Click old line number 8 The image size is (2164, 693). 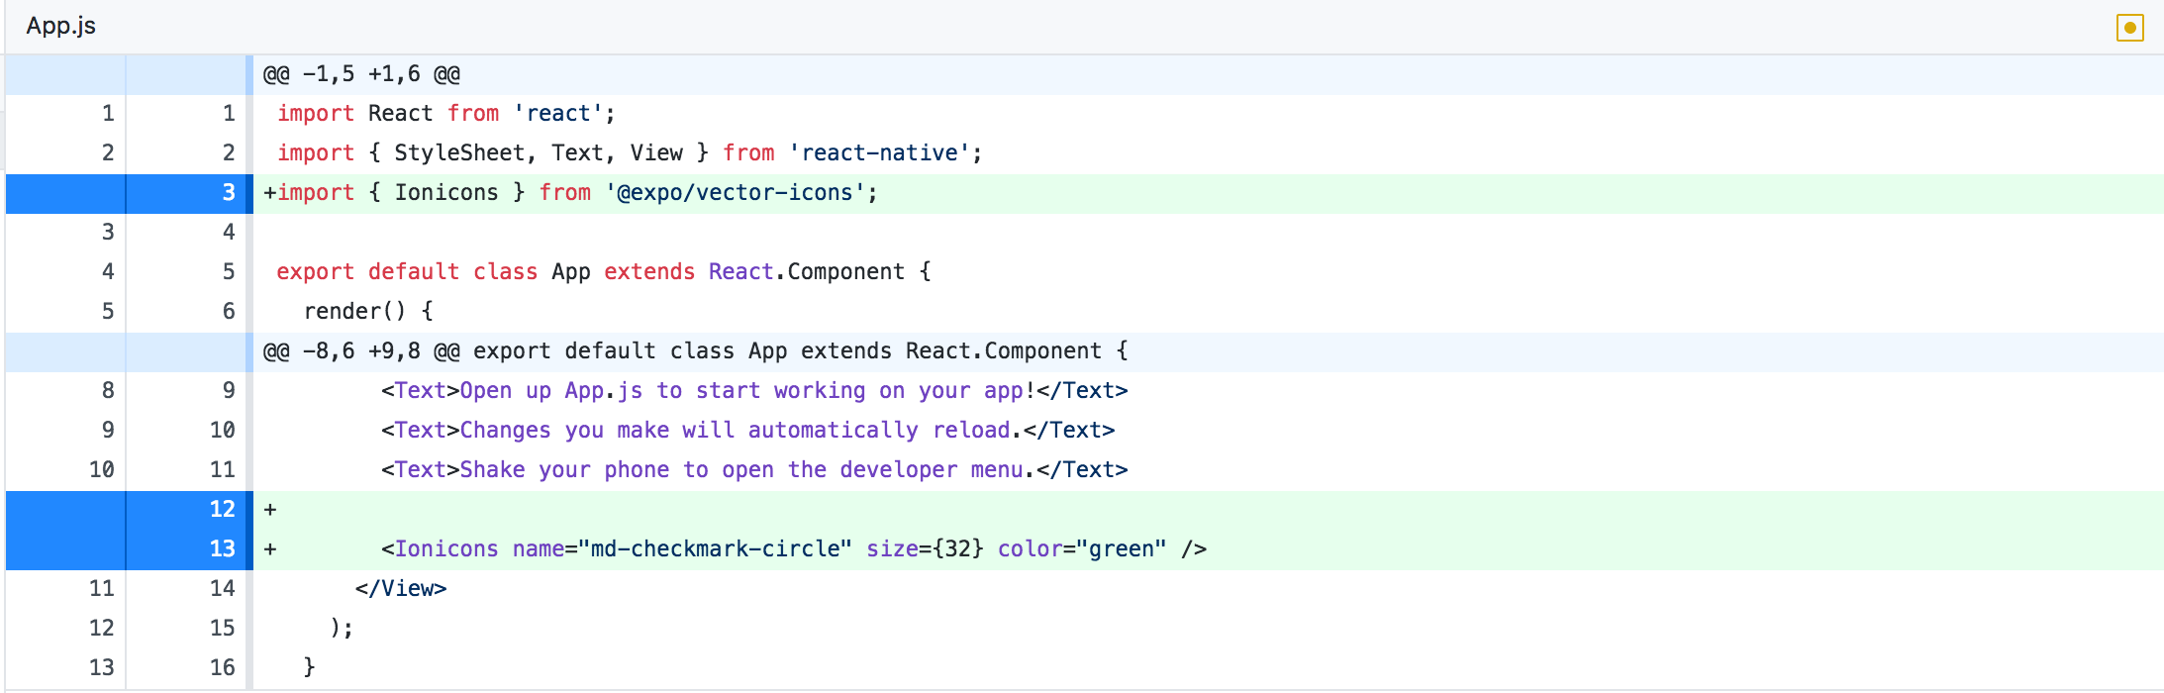point(108,391)
